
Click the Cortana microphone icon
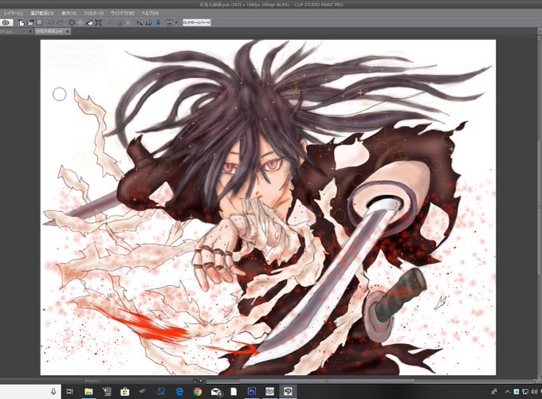pos(53,391)
